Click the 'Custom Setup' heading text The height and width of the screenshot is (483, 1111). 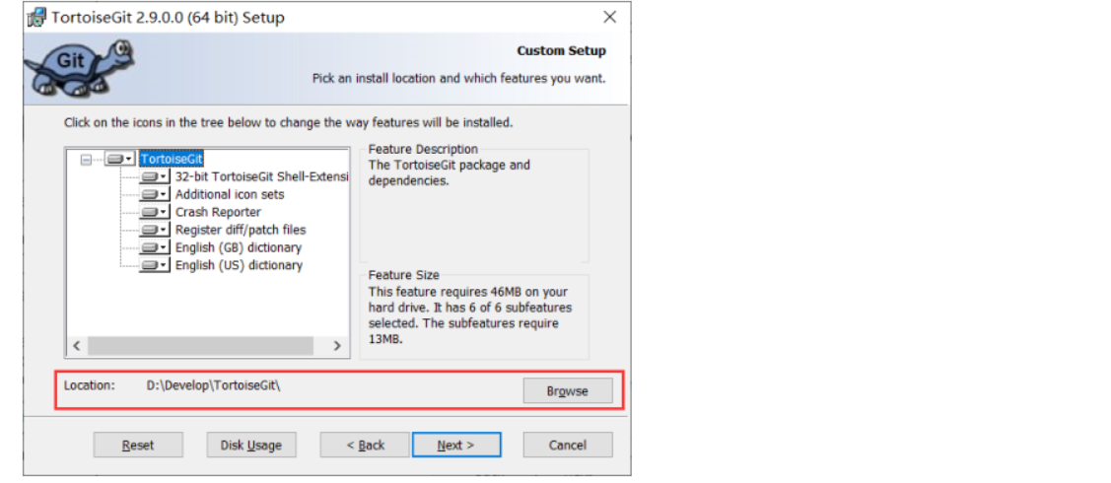(x=561, y=51)
